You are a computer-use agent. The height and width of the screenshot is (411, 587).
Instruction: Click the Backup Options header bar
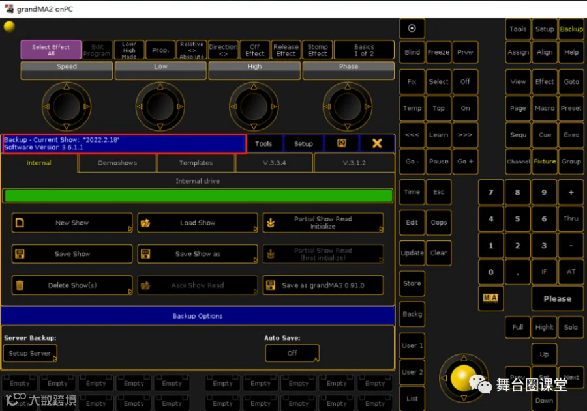tap(198, 316)
